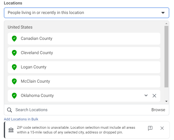The image size is (174, 140).
Task: Click the Browse locations button
Action: click(x=158, y=110)
